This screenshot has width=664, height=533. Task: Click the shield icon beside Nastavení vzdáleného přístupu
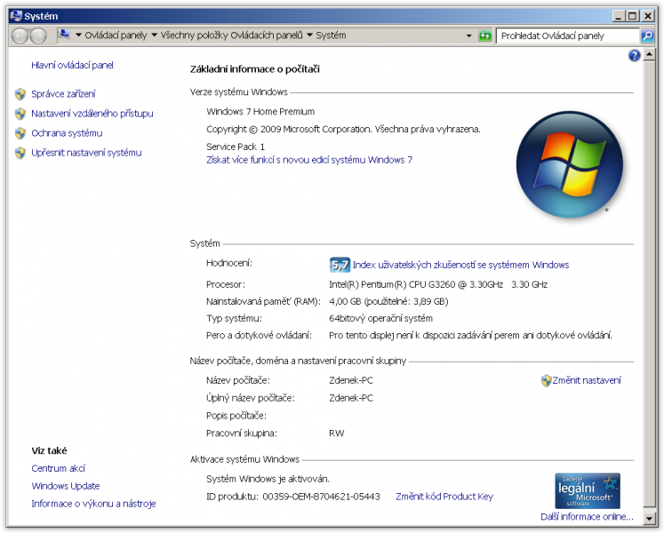coord(20,114)
